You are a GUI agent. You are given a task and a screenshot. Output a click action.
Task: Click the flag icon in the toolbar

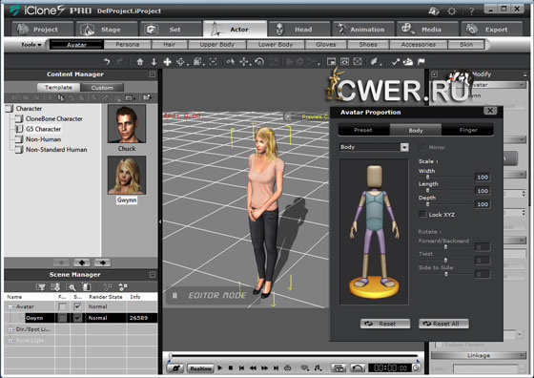(x=421, y=62)
